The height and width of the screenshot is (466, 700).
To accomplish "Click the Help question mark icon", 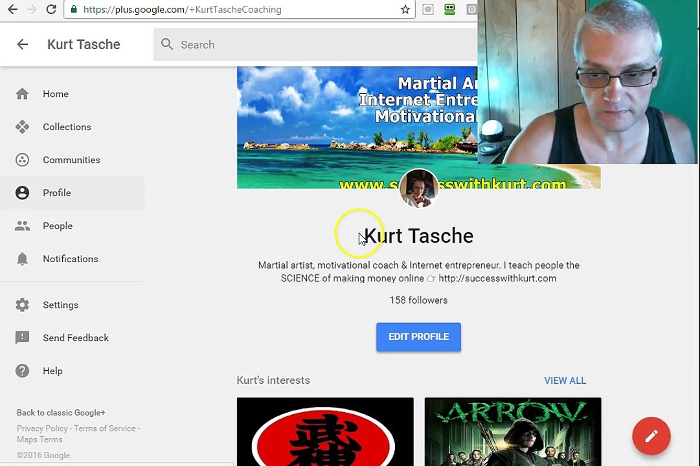I will coord(22,371).
